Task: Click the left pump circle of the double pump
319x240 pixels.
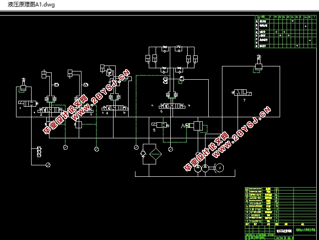Action: coord(198,169)
